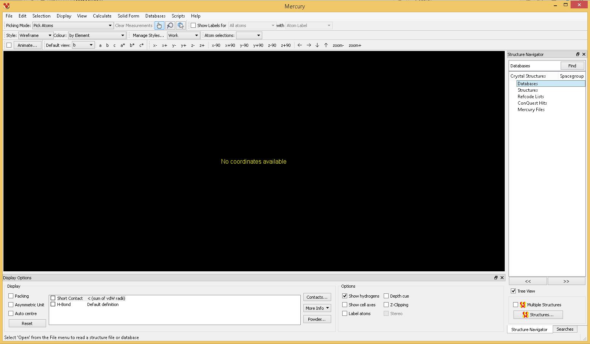Screen dimensions: 590x344
Task: View along the c axis
Action: [114, 45]
